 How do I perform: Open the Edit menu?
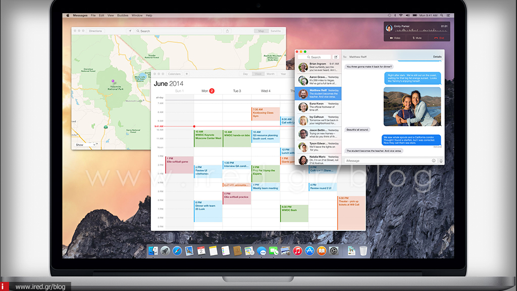(x=101, y=15)
